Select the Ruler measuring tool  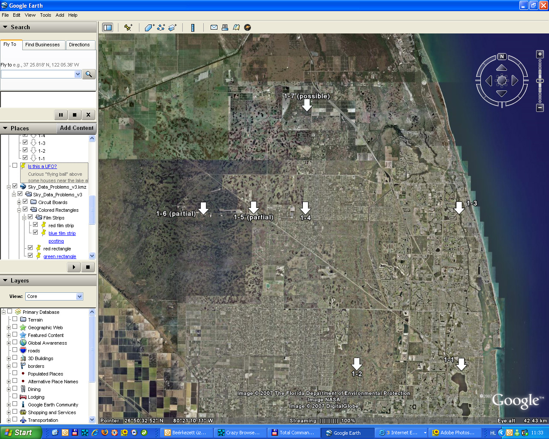(x=193, y=27)
